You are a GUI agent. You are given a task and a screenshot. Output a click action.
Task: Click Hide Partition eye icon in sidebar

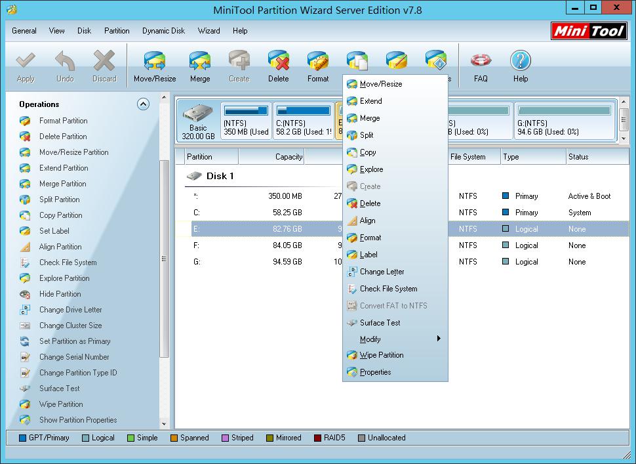tap(25, 294)
